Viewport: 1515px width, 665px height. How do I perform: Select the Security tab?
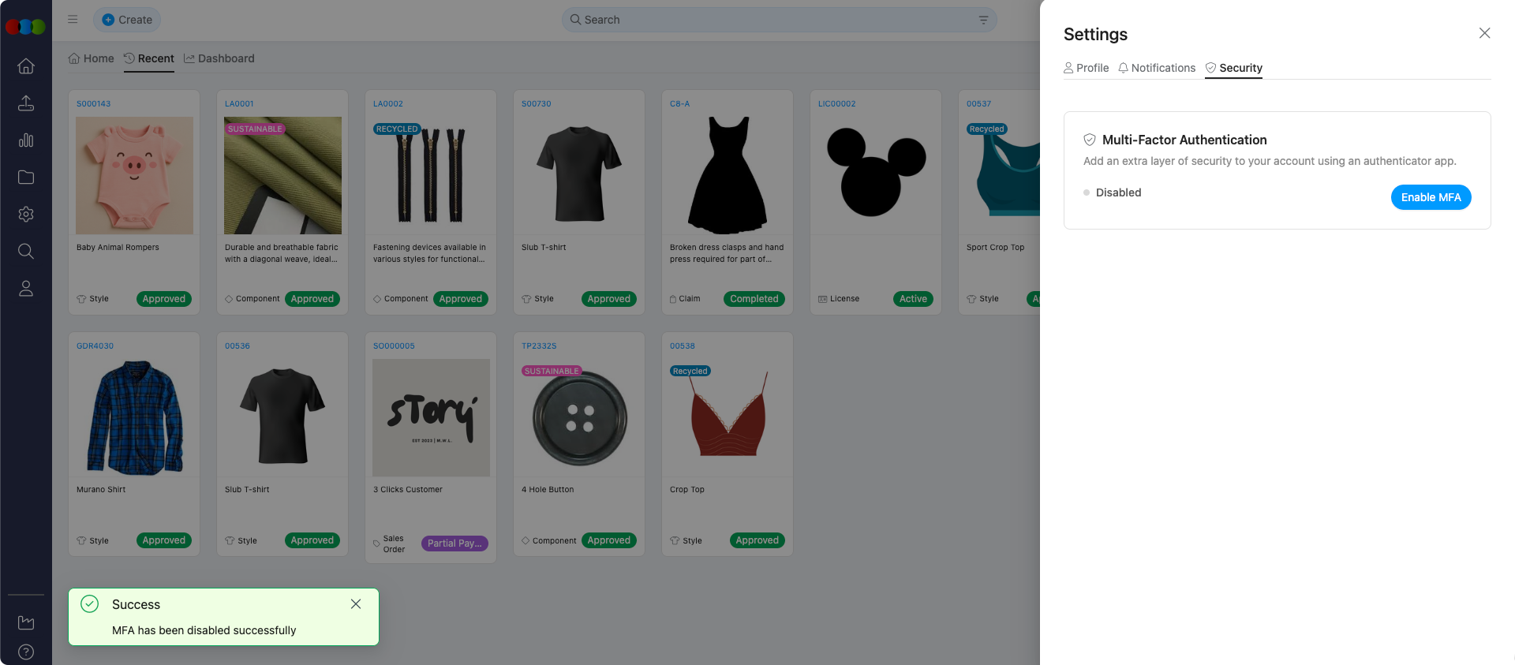(1233, 68)
